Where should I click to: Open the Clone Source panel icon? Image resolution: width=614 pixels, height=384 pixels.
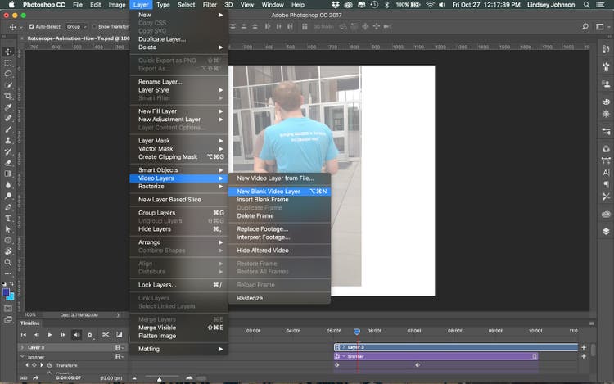606,84
